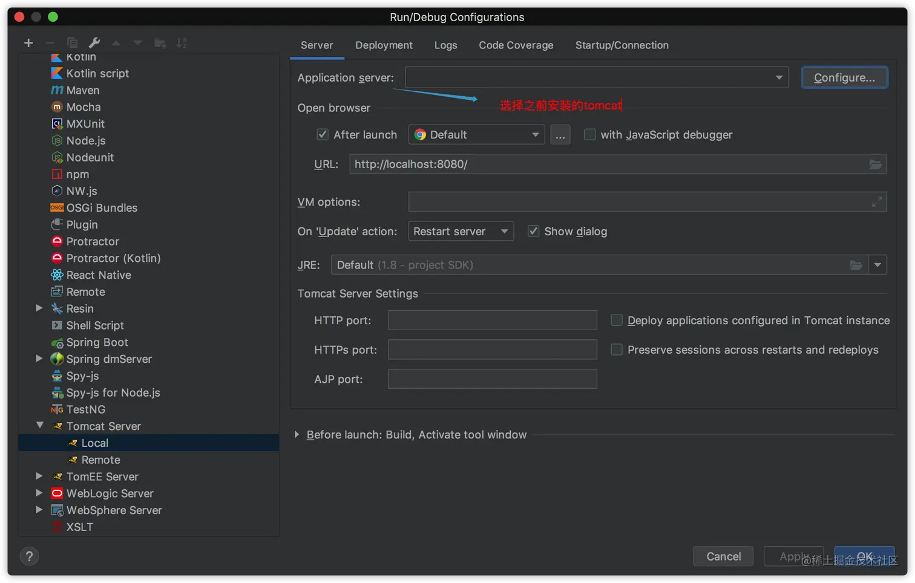The image size is (915, 583).
Task: Expand the Before launch section
Action: coord(297,435)
